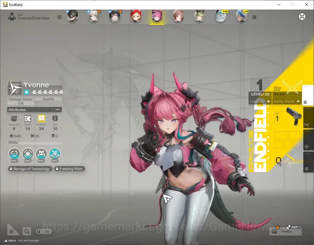Close the operator overview screen

302,17
